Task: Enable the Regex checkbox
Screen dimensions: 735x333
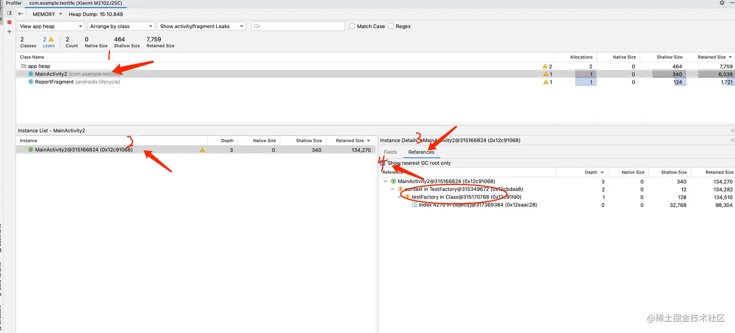Action: [x=390, y=26]
